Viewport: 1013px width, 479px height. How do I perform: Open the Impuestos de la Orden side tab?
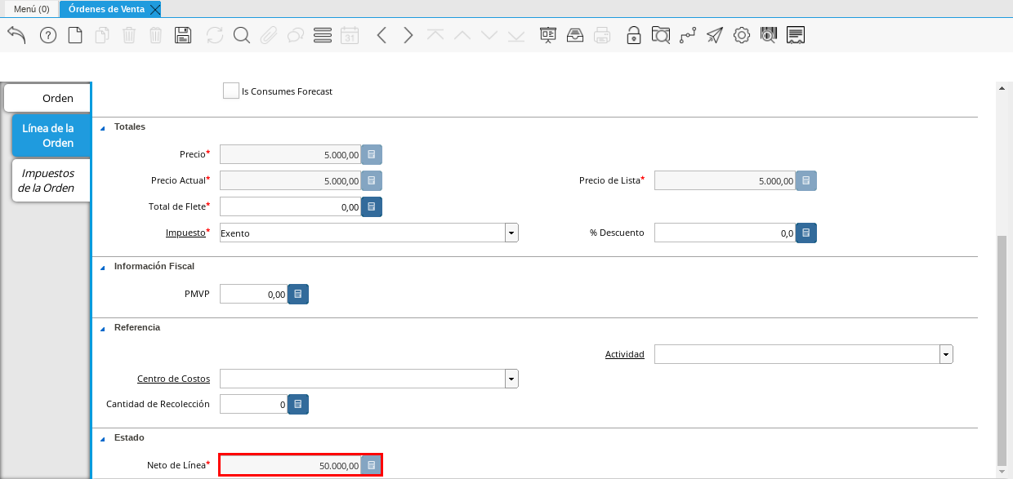(x=51, y=180)
